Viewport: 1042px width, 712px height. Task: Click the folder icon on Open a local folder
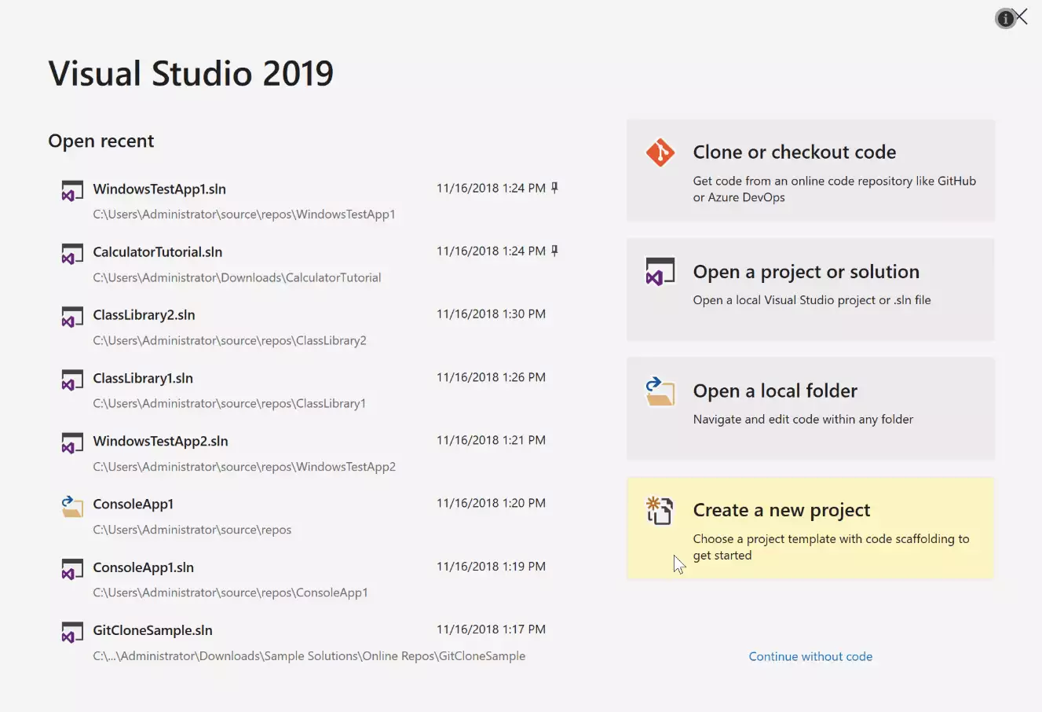tap(660, 391)
